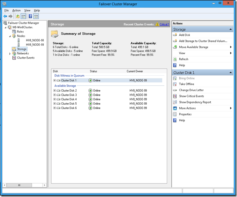Open the Move Available Storage submenu arrow
The image size is (237, 197).
(x=231, y=47)
